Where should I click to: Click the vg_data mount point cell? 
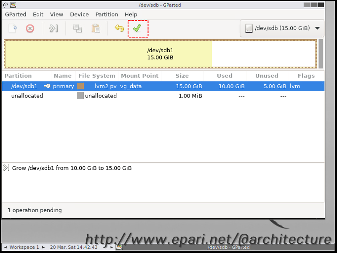(131, 86)
